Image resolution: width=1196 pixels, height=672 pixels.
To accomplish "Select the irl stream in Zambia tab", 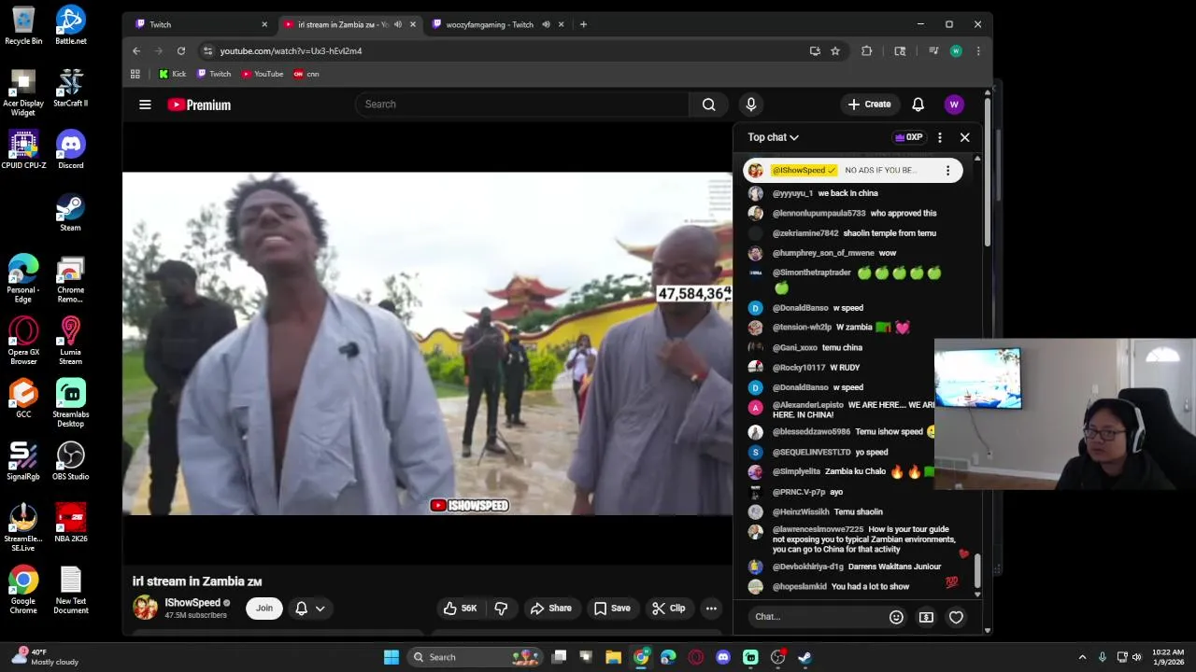I will click(349, 24).
